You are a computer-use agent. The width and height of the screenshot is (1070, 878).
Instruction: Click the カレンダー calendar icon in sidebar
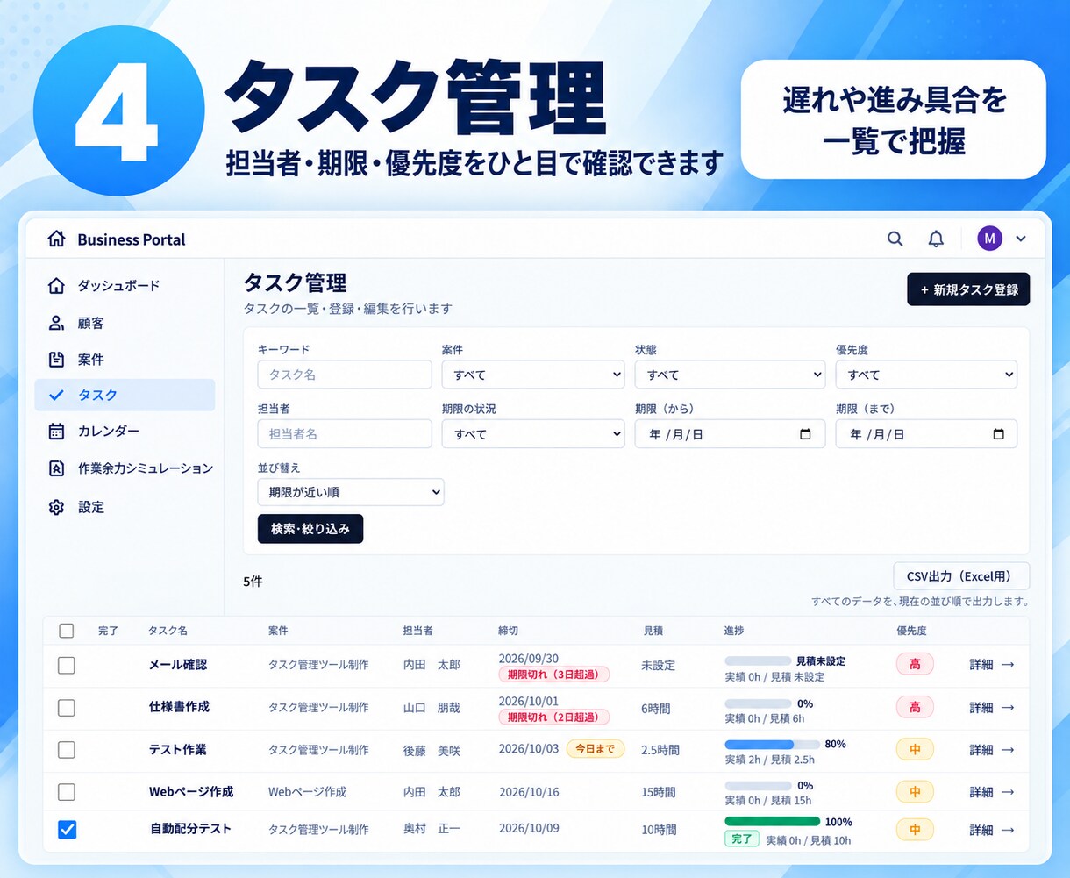click(56, 431)
